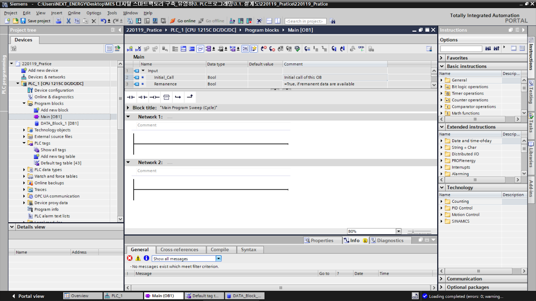The height and width of the screenshot is (301, 536).
Task: Expand the Technology objects folder
Action: click(x=24, y=130)
